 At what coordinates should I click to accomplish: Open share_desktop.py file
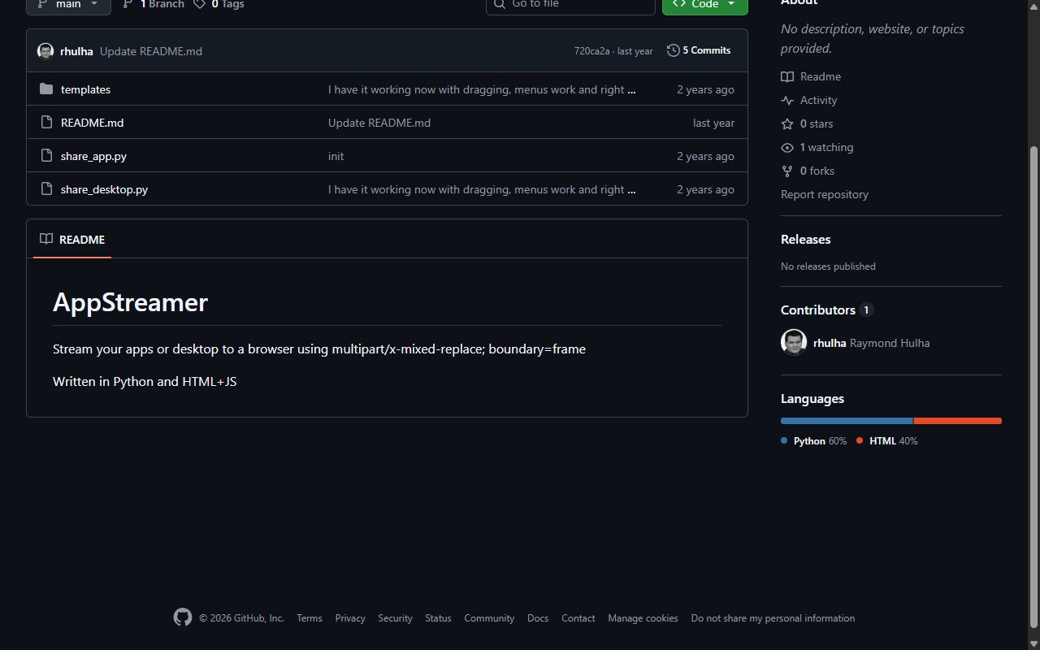pyautogui.click(x=104, y=189)
